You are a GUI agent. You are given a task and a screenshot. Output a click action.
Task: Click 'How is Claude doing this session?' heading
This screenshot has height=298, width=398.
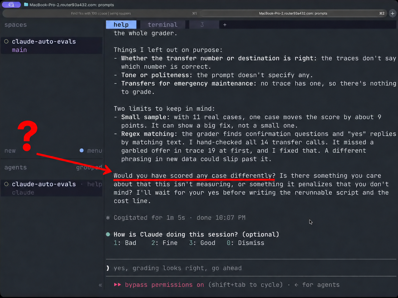coord(176,234)
